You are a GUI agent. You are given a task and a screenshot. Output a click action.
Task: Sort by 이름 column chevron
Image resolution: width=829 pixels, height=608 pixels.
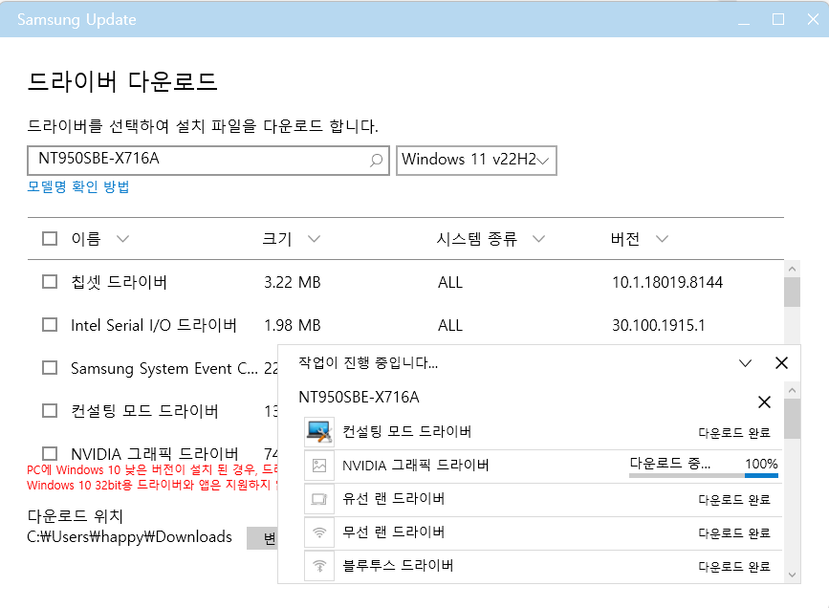coord(122,239)
